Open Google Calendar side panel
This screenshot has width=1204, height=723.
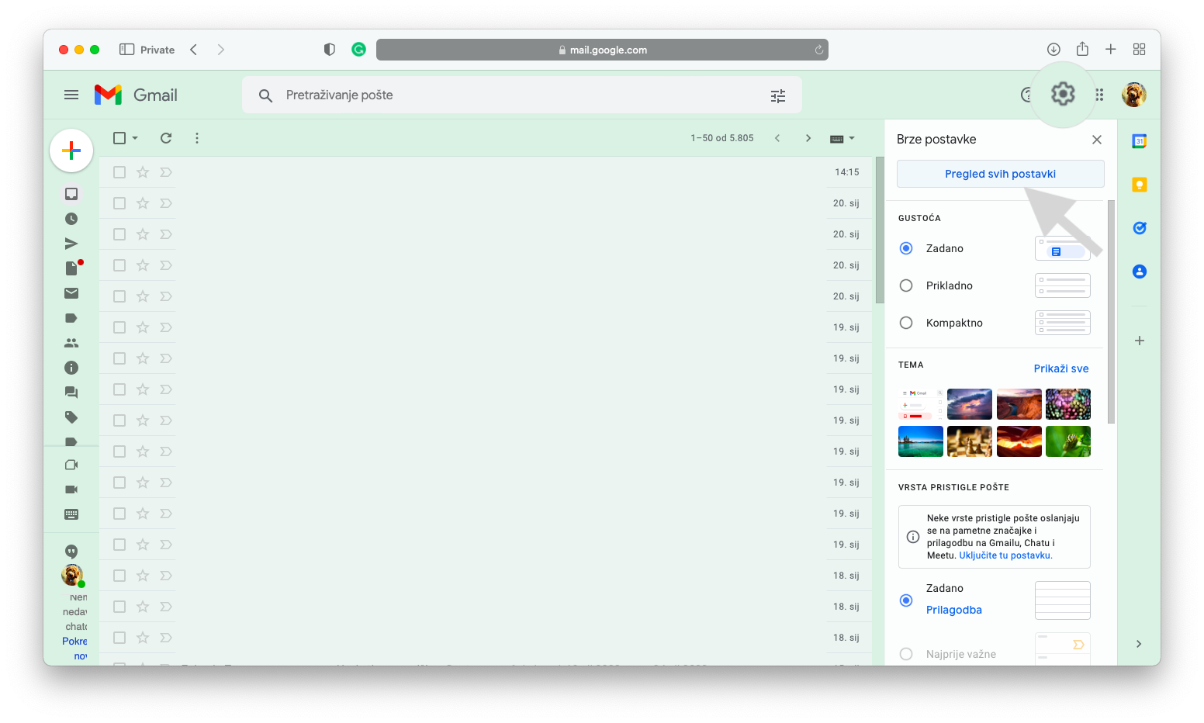(1139, 141)
